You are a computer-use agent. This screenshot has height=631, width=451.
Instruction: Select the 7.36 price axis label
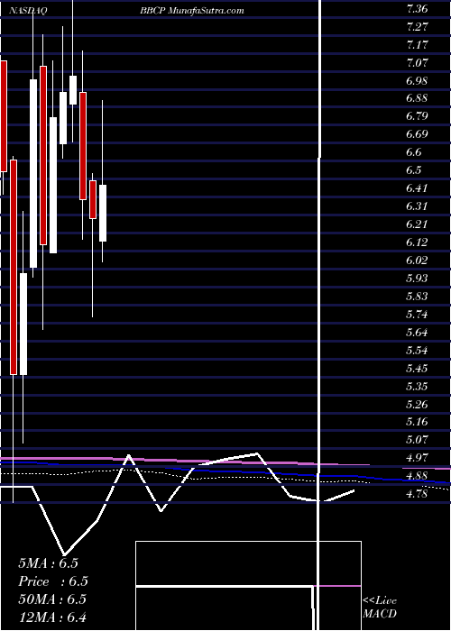(417, 9)
